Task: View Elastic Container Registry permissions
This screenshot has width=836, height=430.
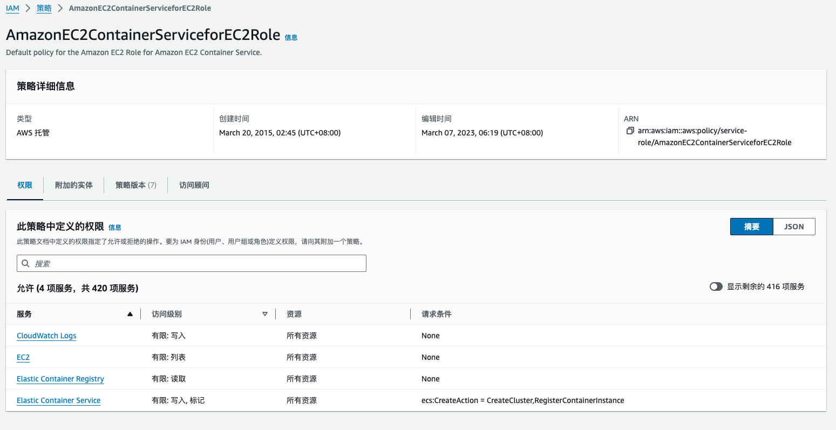Action: pyautogui.click(x=60, y=379)
